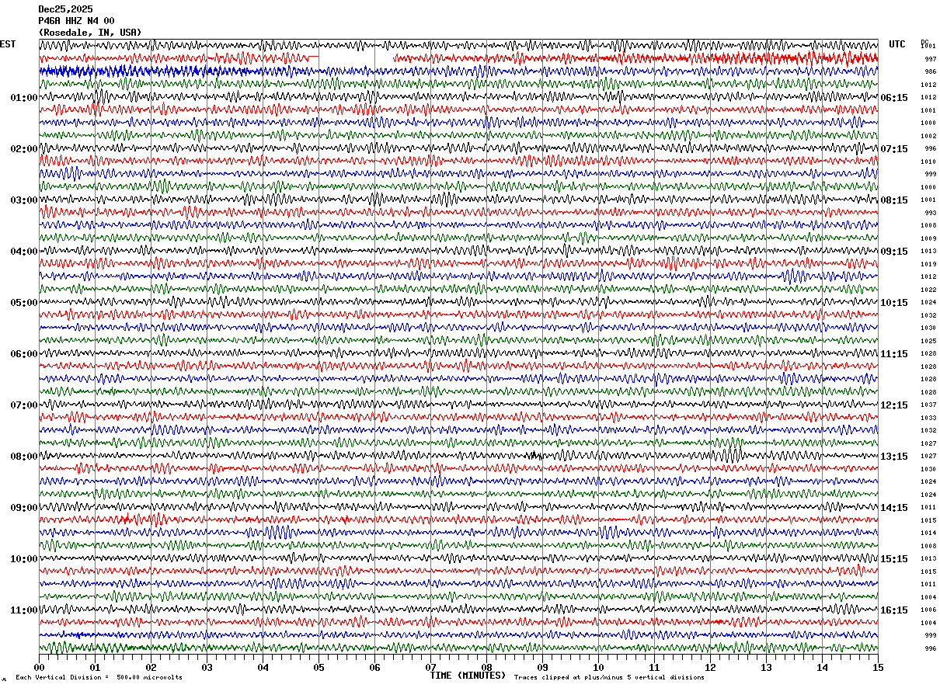Click the 07:15 UTC time label
This screenshot has height=688, width=940.
point(894,149)
